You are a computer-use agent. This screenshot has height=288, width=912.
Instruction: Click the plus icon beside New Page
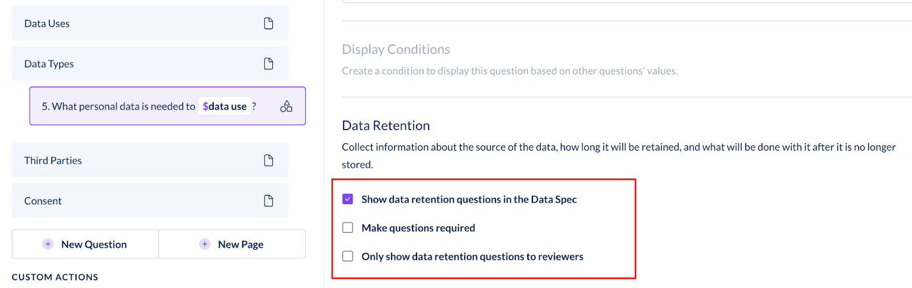click(x=205, y=244)
